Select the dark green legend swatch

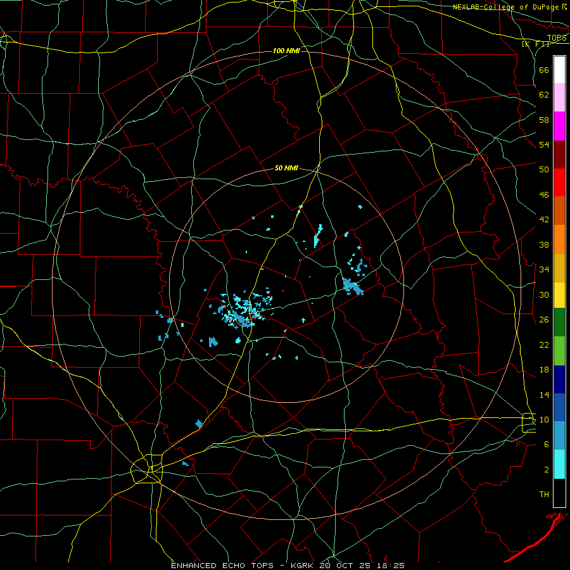(559, 322)
